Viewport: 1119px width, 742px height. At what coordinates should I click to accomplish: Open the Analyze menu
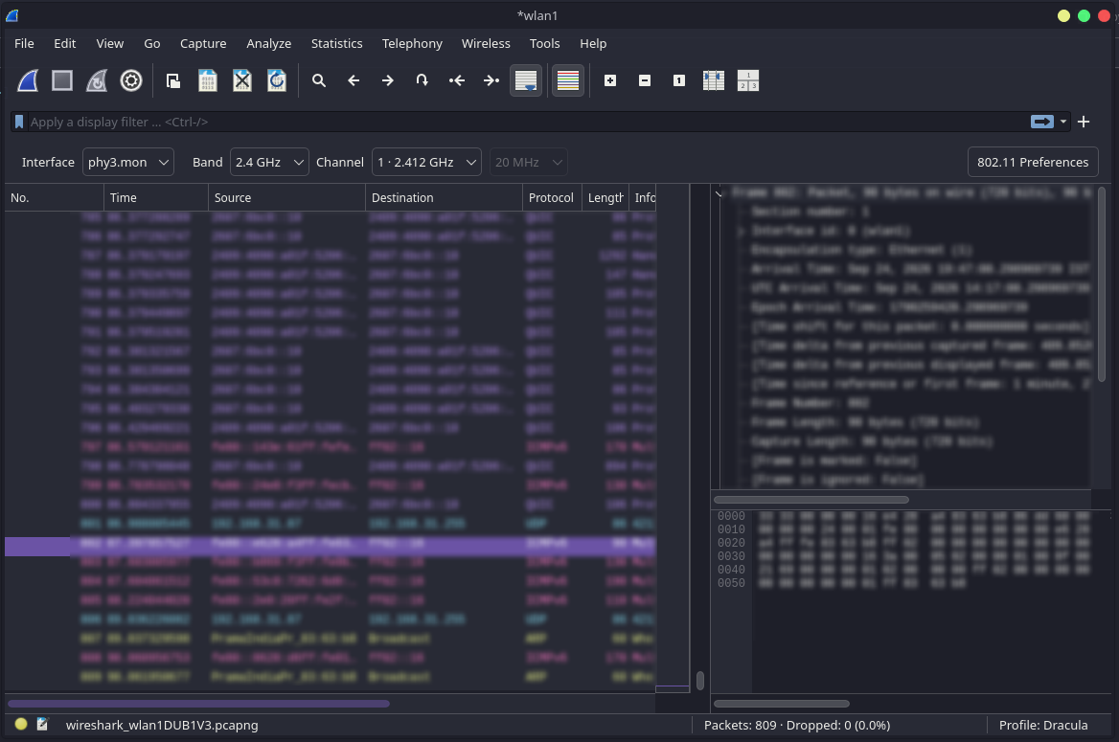tap(269, 43)
